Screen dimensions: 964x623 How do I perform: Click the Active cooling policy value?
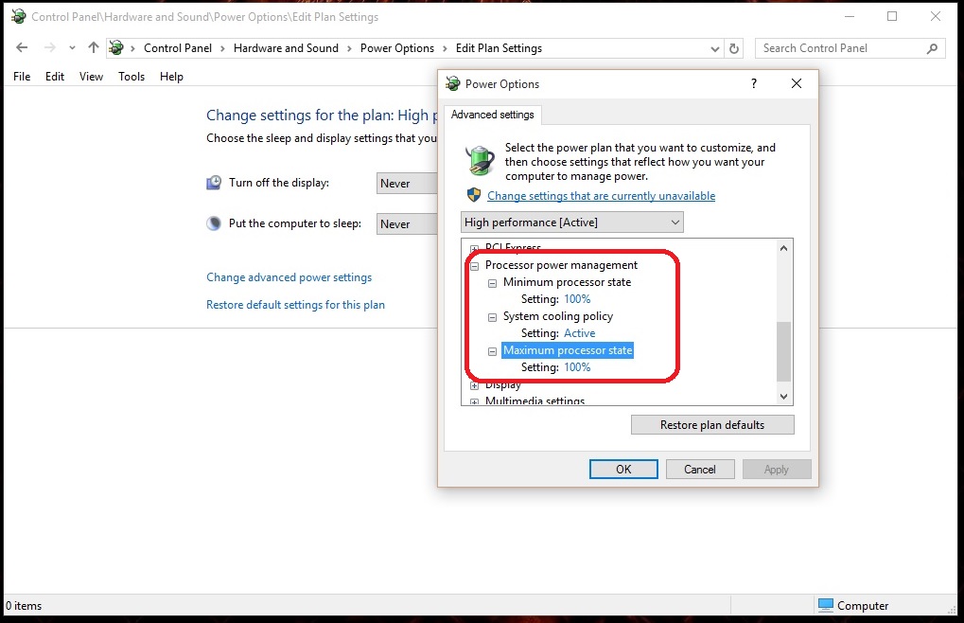tap(580, 332)
